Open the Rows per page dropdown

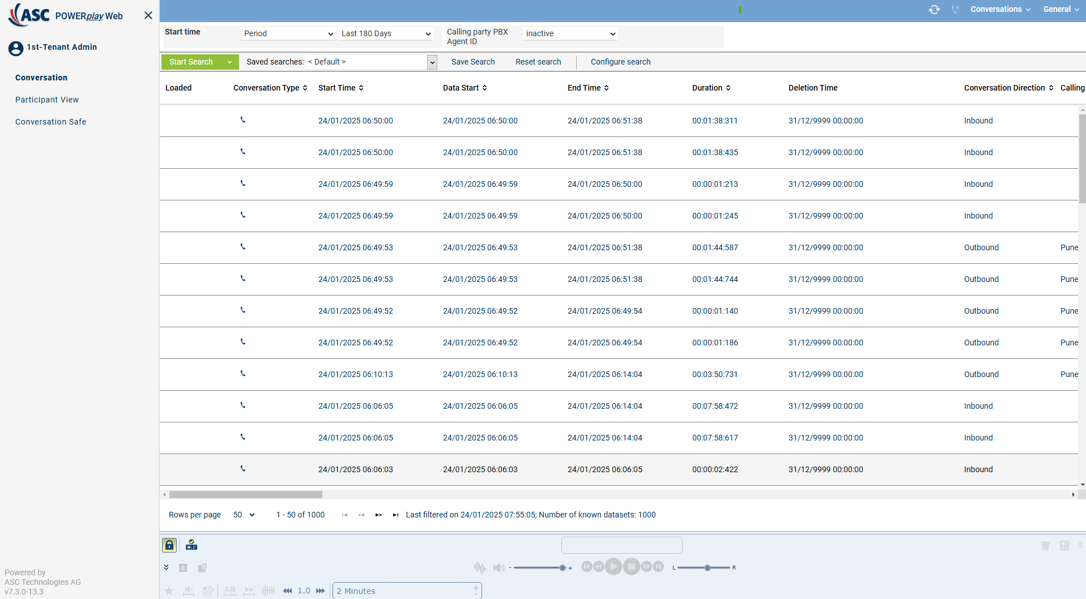tap(244, 515)
